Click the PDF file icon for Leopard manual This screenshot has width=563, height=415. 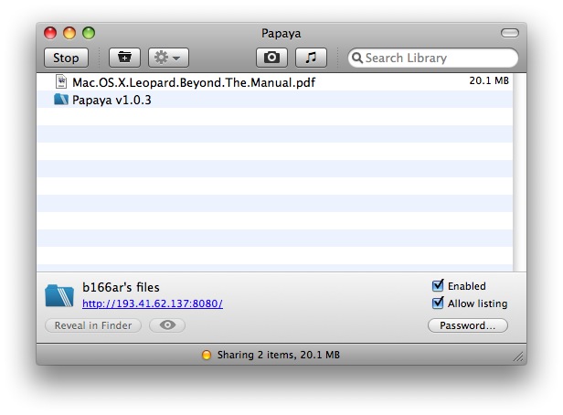click(x=61, y=81)
